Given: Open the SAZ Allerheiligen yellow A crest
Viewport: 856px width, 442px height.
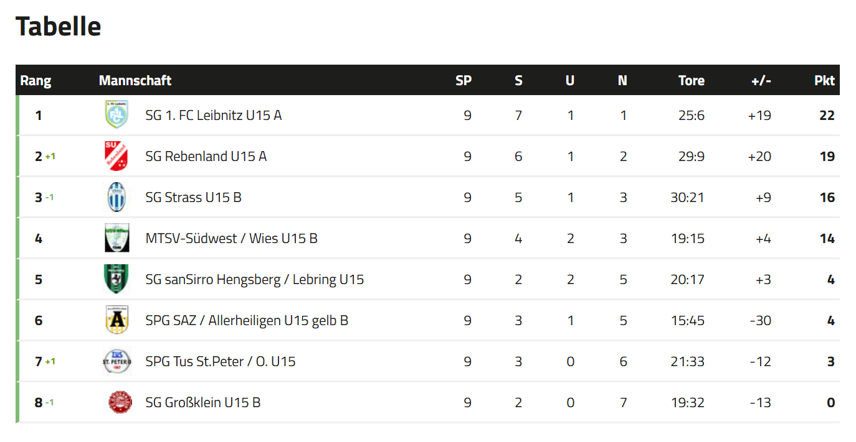Looking at the screenshot, I should (117, 320).
